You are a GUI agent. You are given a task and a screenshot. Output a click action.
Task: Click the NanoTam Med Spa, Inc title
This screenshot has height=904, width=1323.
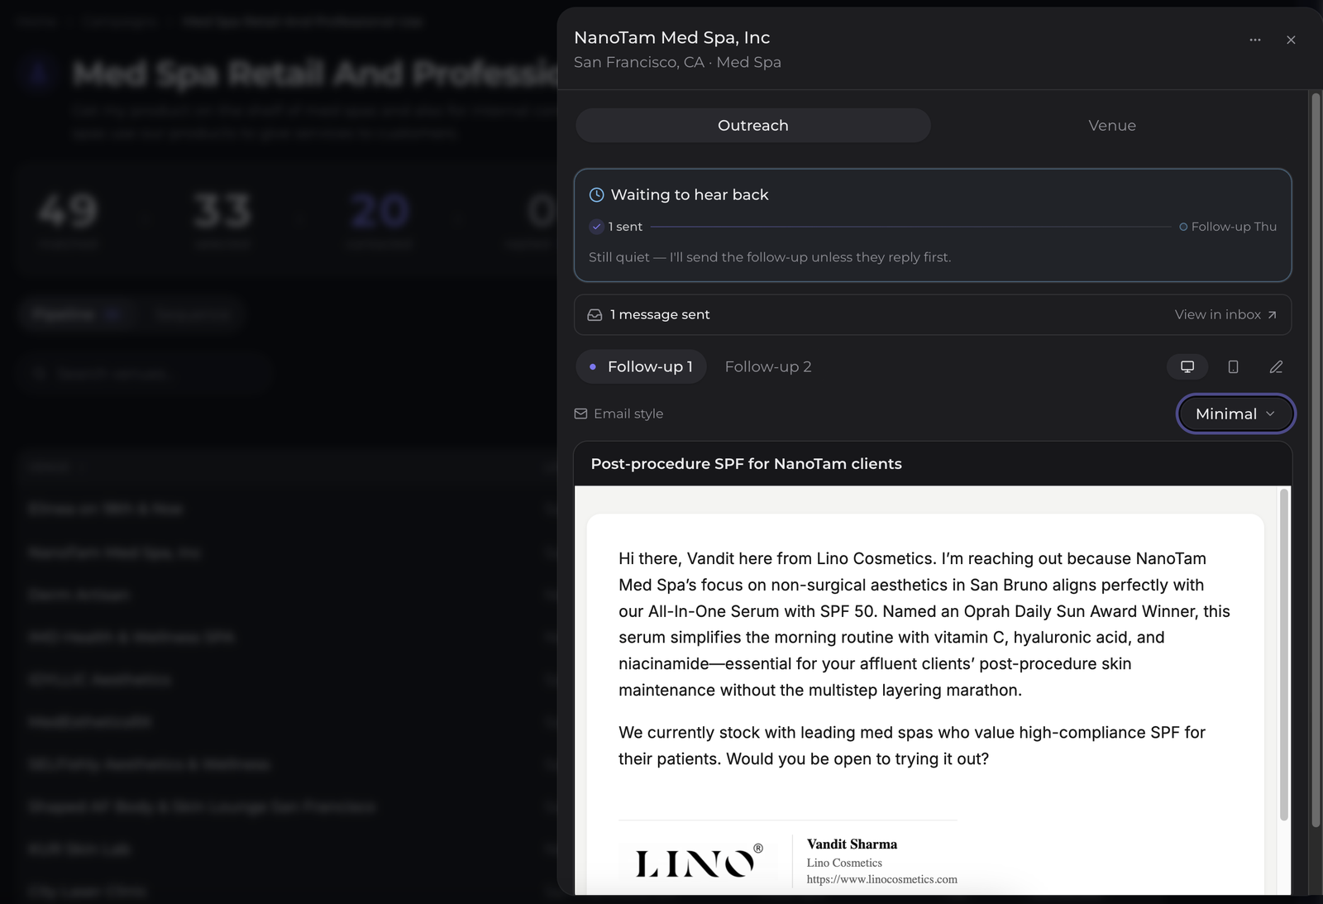point(671,37)
